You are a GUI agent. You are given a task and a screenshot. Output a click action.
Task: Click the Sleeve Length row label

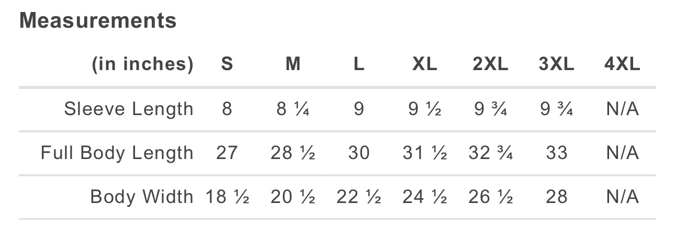tap(129, 109)
